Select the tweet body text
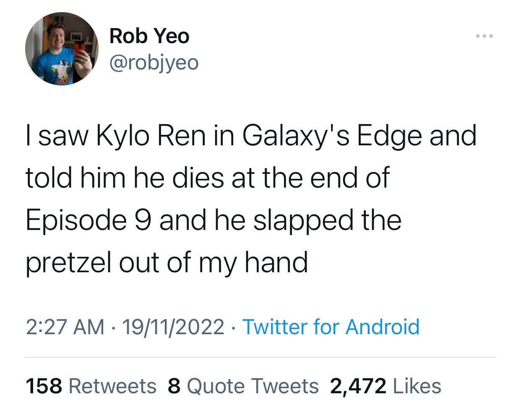Viewport: 521px width, 405px height. click(252, 197)
